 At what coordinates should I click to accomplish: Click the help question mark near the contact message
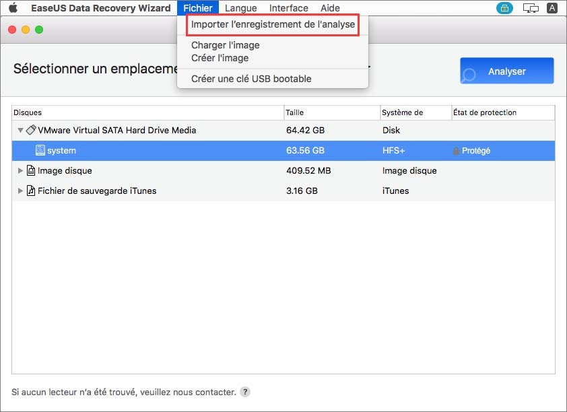click(x=243, y=392)
